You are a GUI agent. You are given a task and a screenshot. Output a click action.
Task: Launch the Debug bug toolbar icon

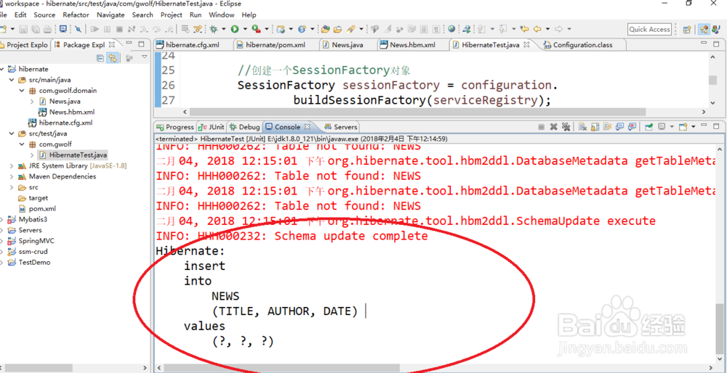(213, 29)
